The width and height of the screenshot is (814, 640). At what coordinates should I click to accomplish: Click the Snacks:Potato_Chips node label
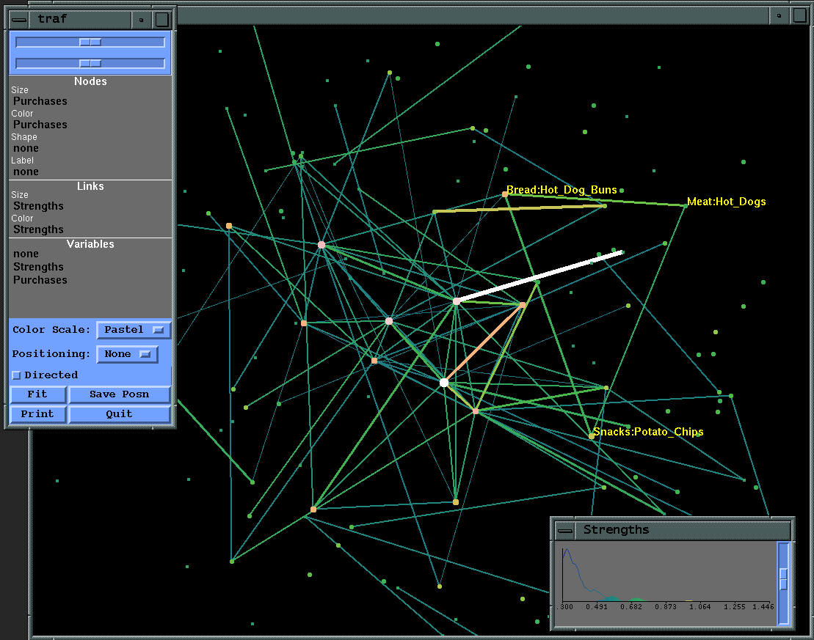click(648, 432)
